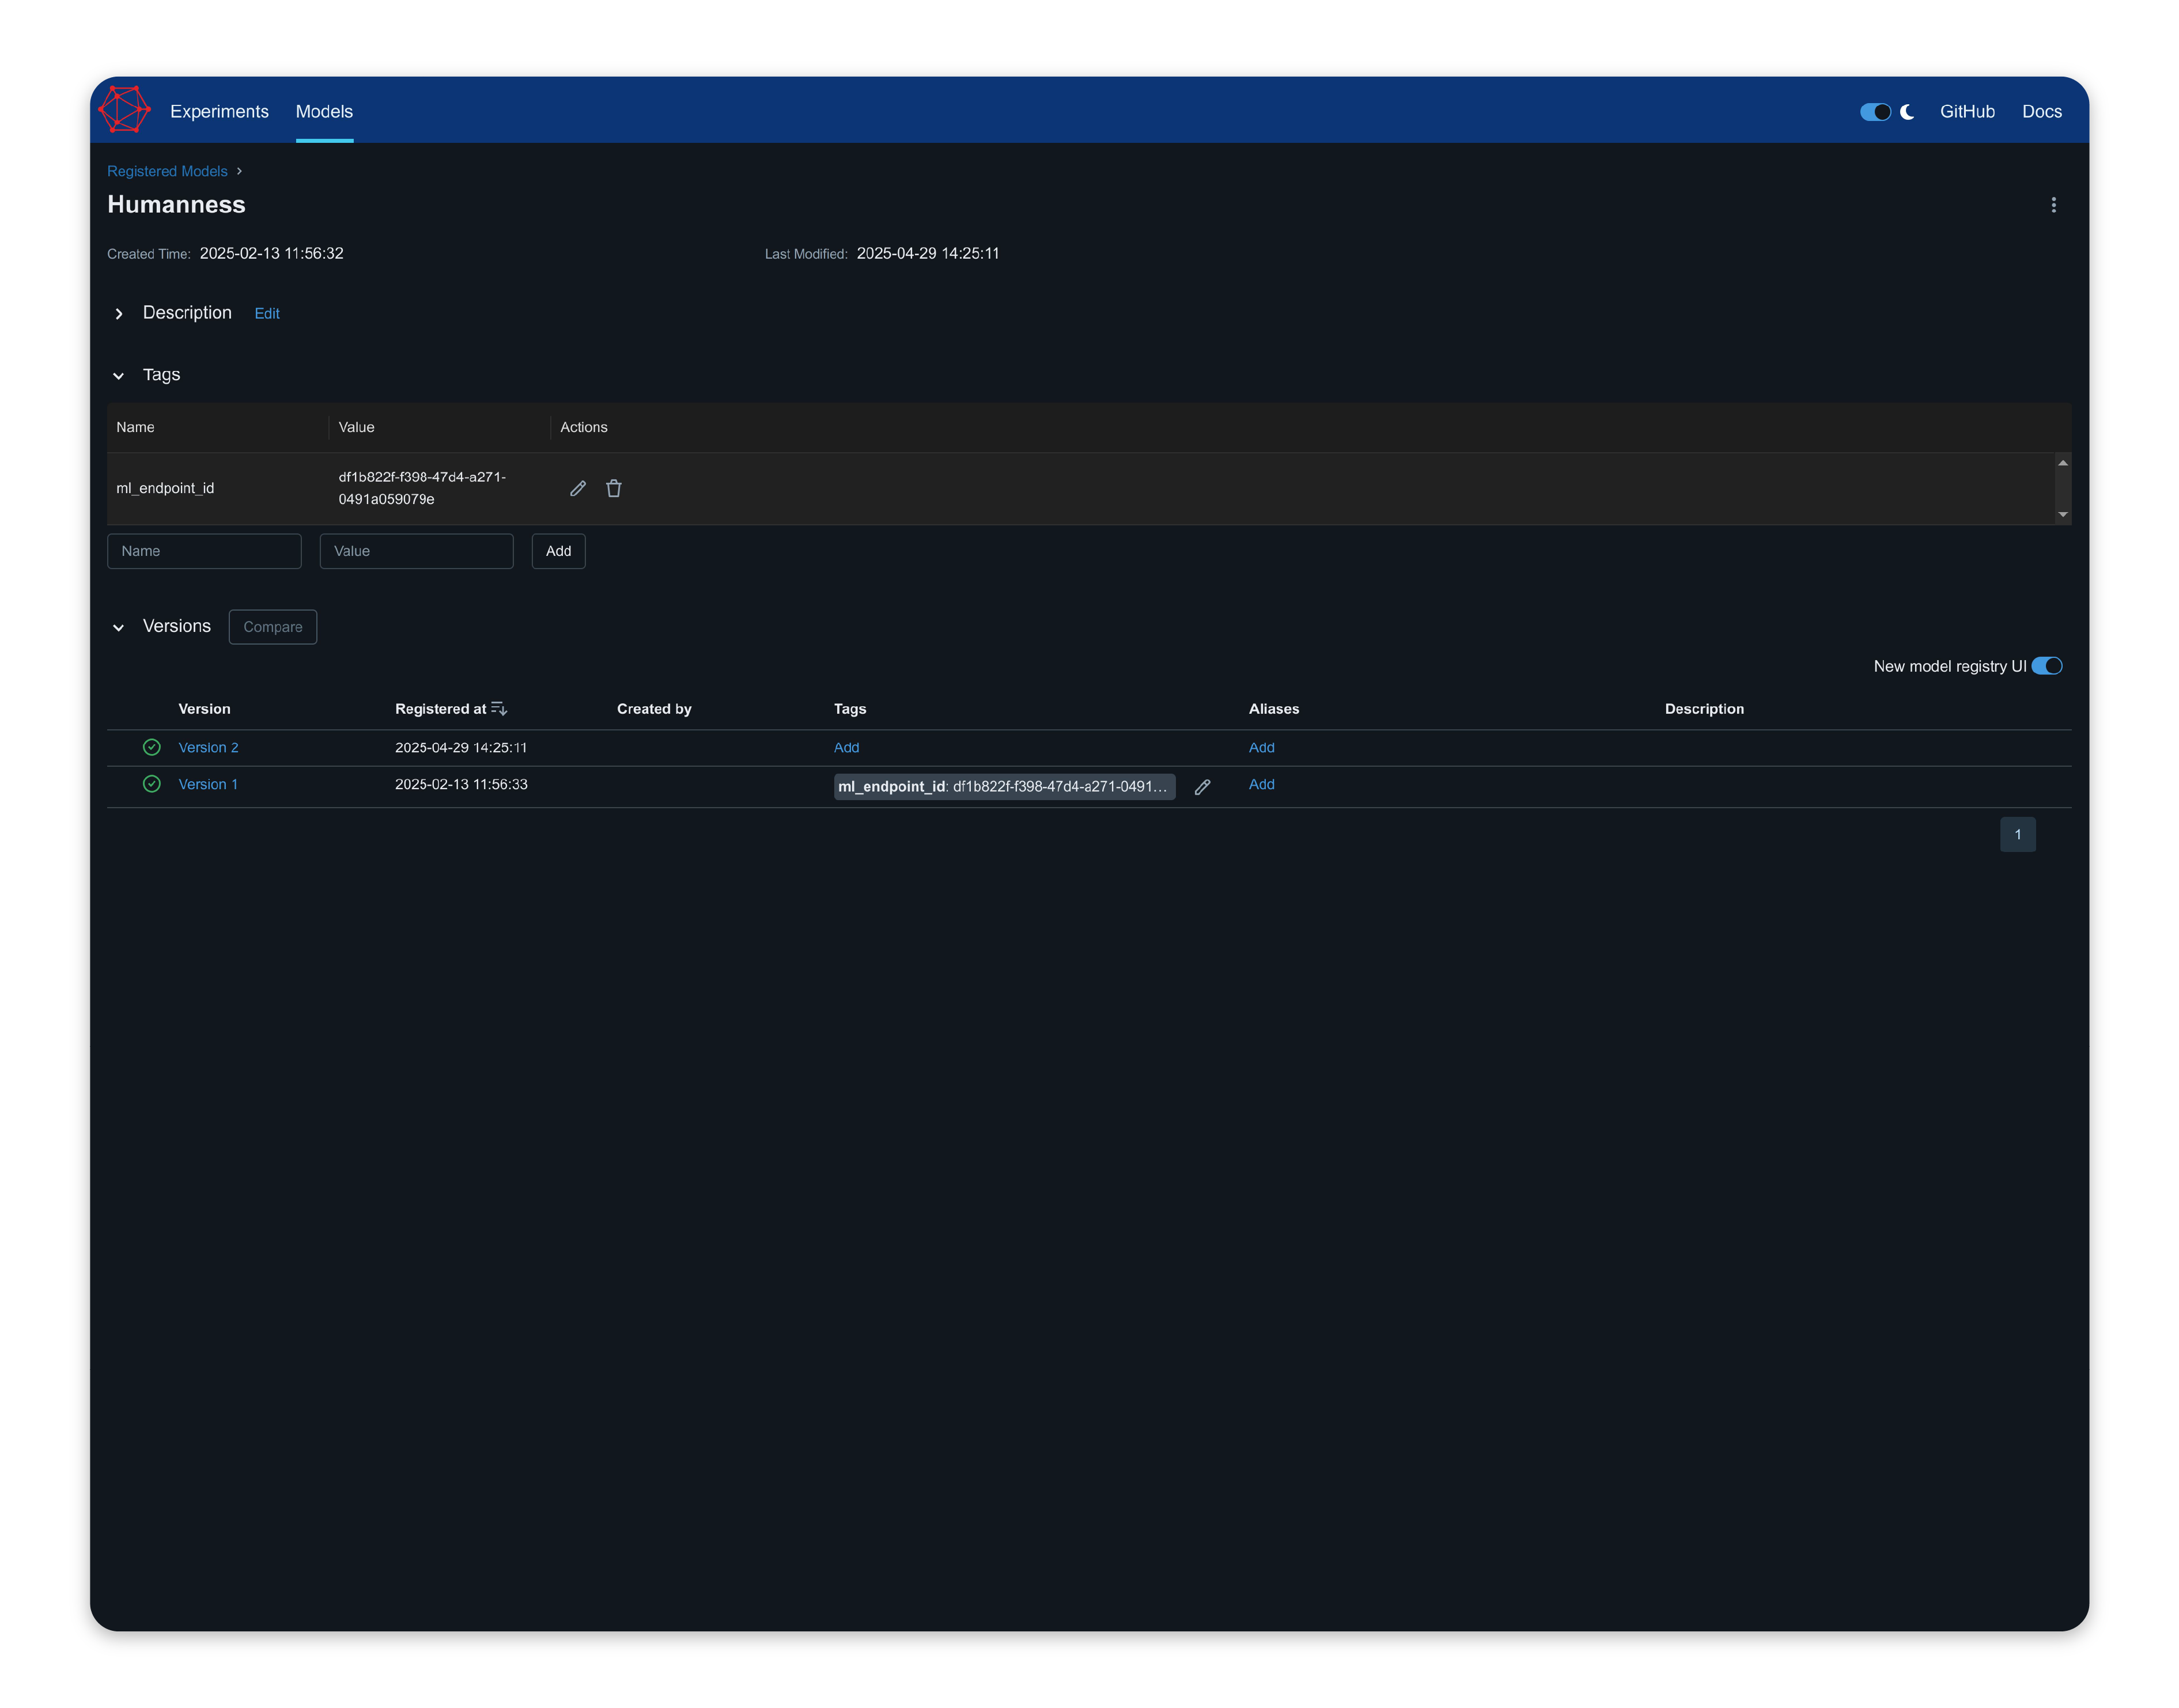Image resolution: width=2179 pixels, height=1708 pixels.
Task: Click the Humanness model title
Action: click(176, 204)
